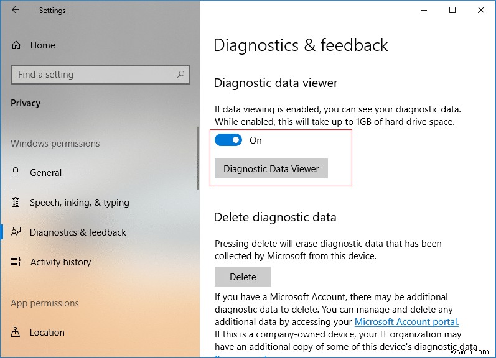Focus the Find a setting search box
This screenshot has width=496, height=358.
tap(93, 75)
